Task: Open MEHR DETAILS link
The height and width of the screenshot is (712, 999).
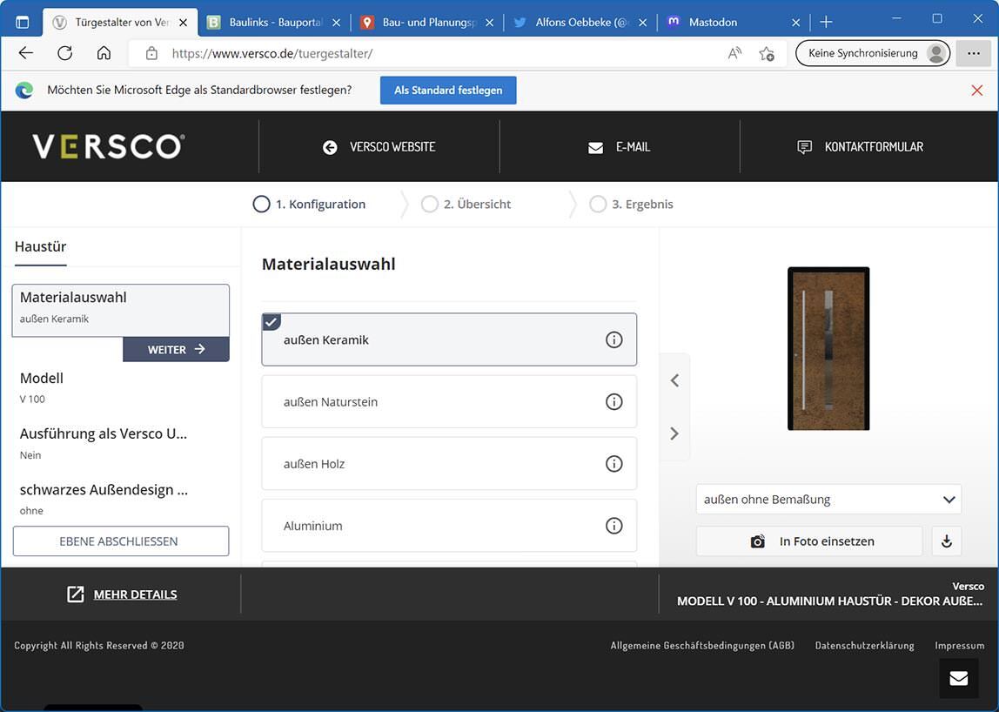Action: click(123, 594)
